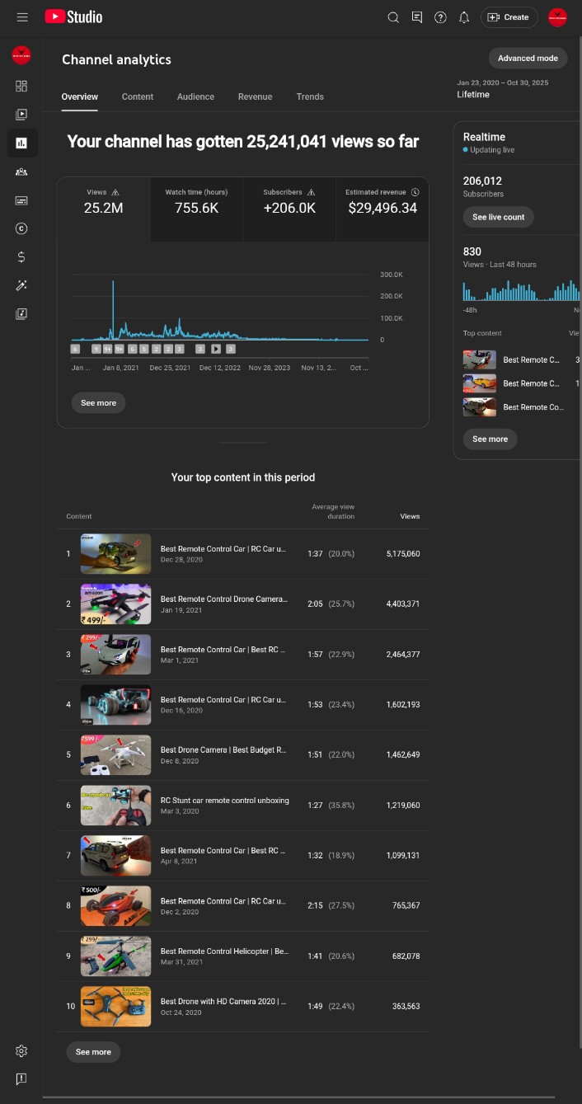The width and height of the screenshot is (582, 1104).
Task: Click See live count button
Action: coord(498,217)
